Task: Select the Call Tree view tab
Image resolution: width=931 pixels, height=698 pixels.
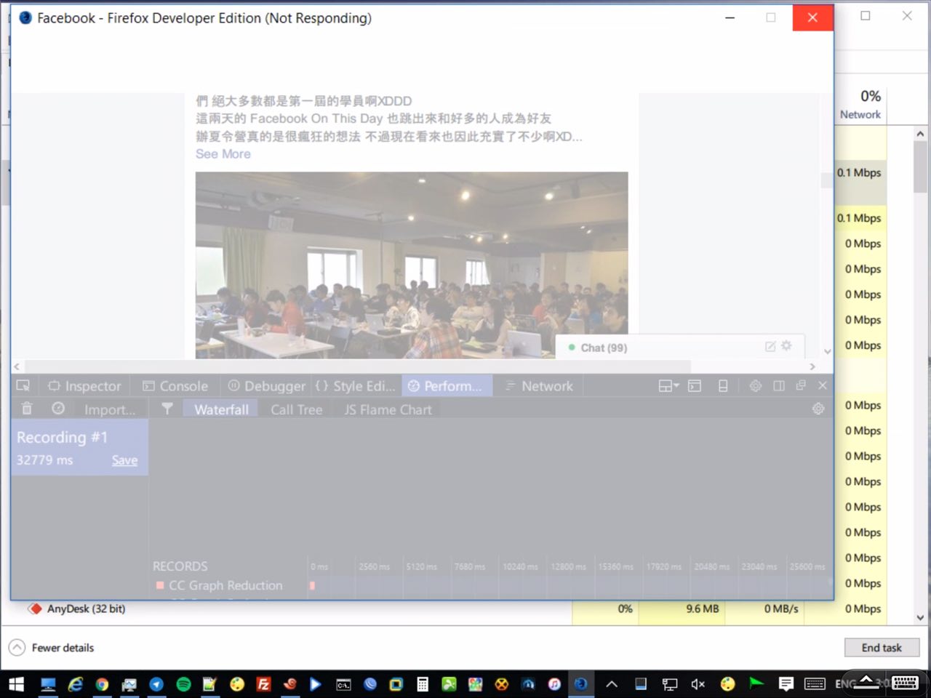Action: (x=296, y=410)
